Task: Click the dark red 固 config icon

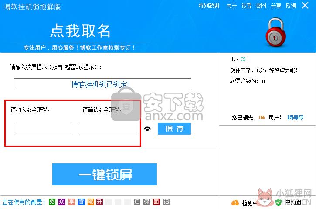Action: tap(156, 202)
